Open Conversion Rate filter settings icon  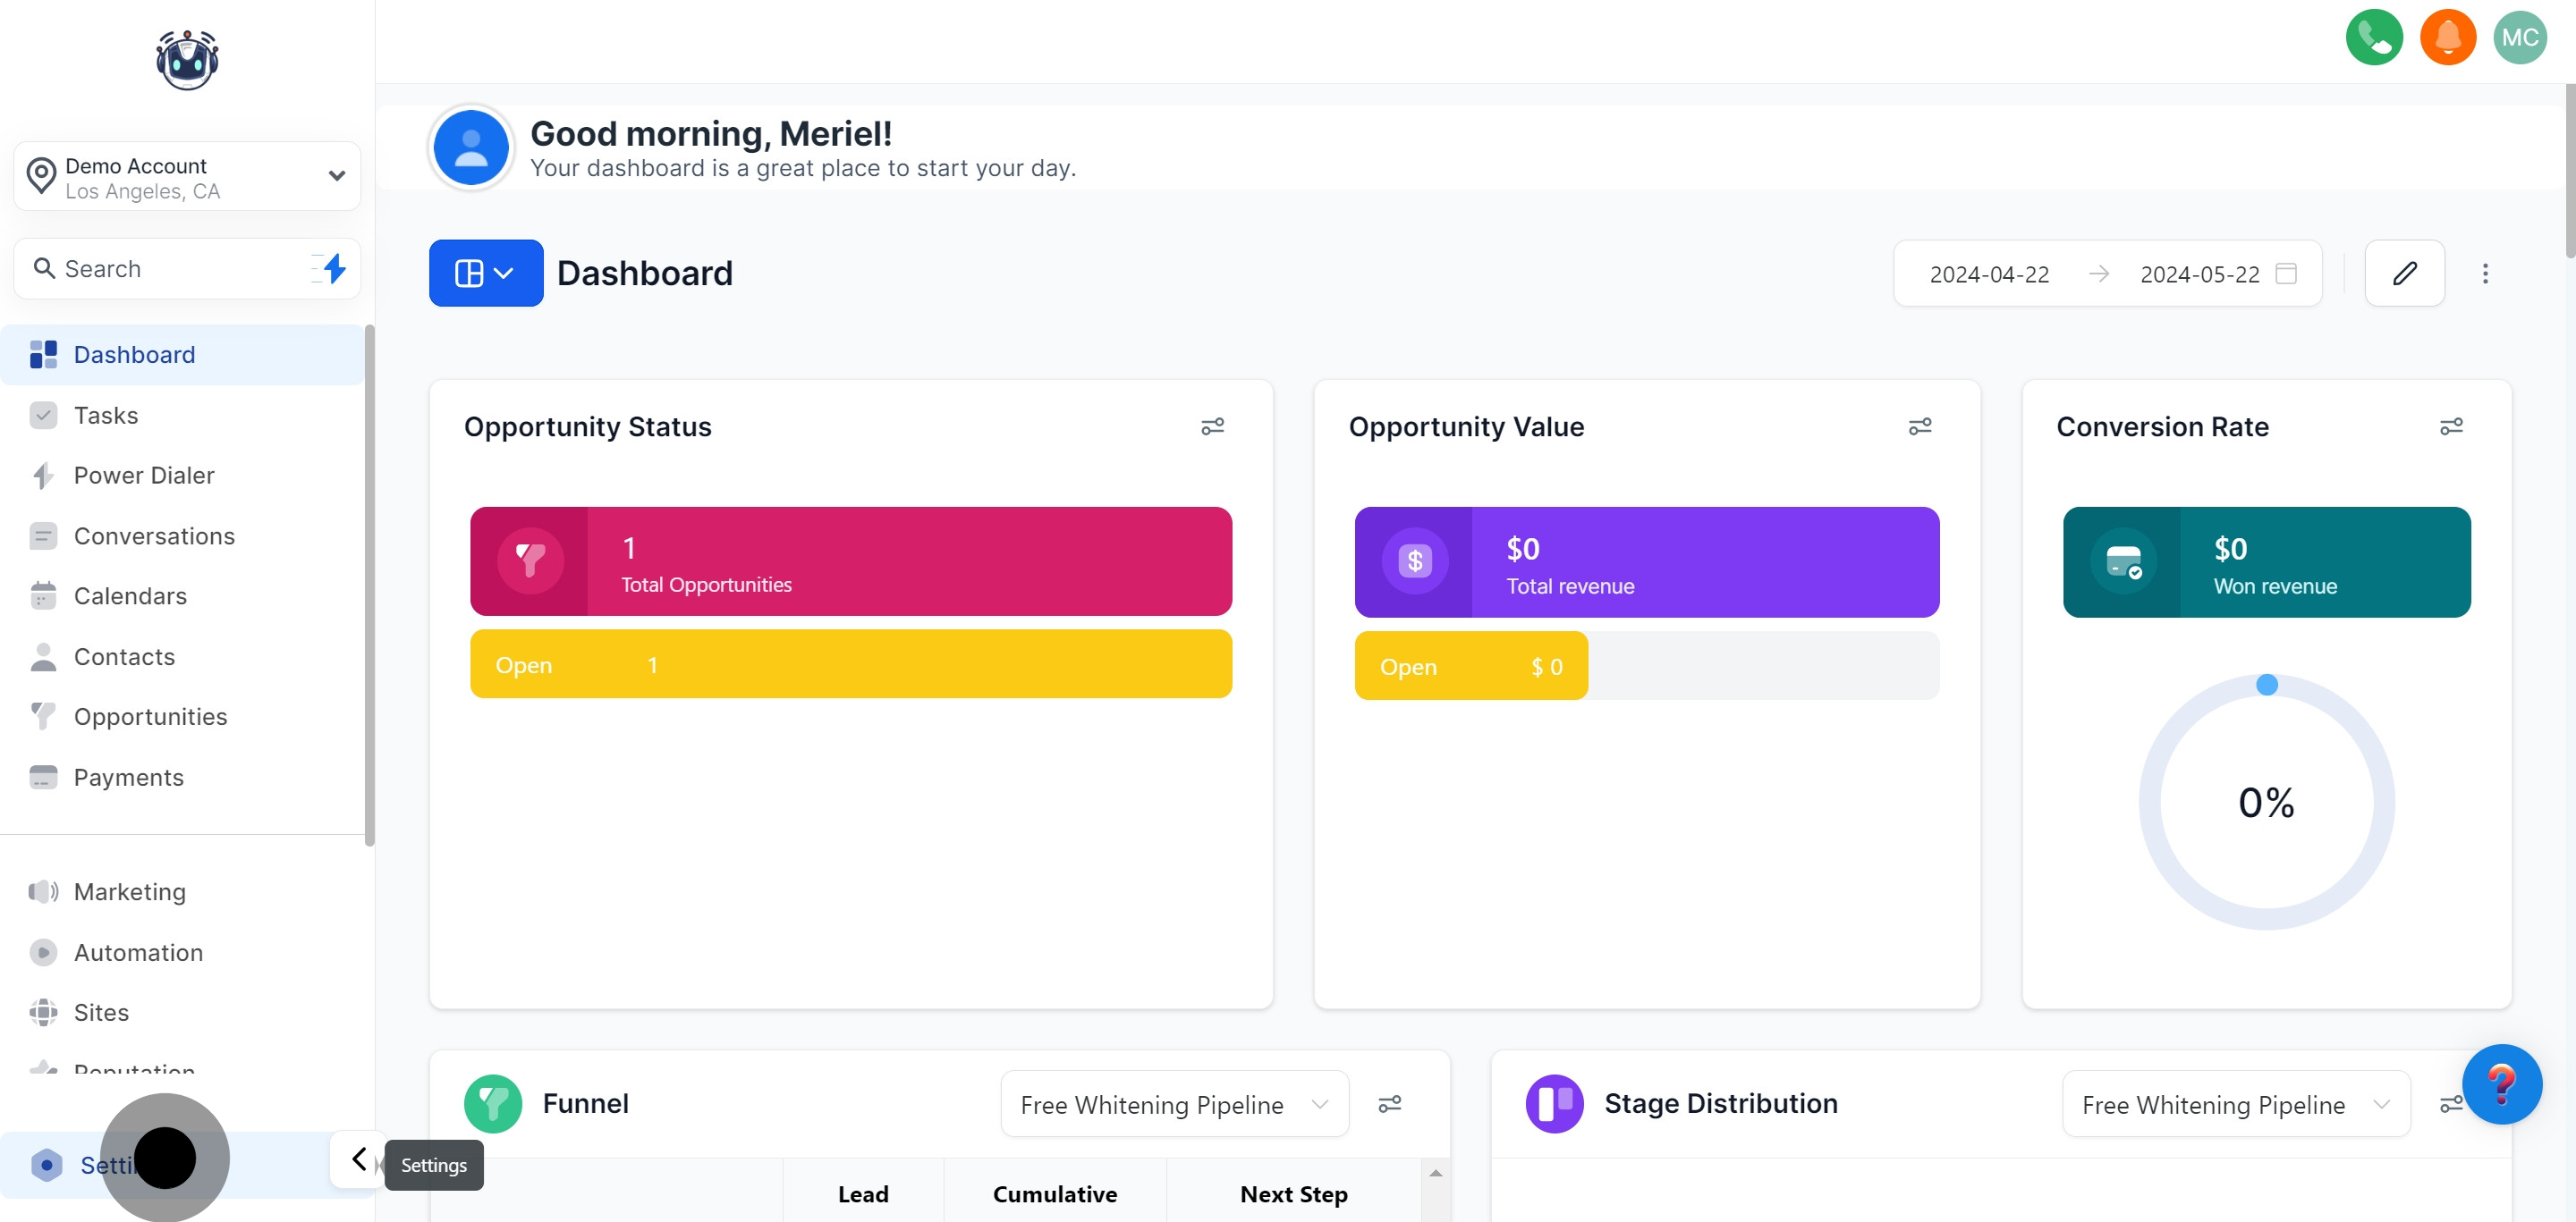coord(2450,426)
